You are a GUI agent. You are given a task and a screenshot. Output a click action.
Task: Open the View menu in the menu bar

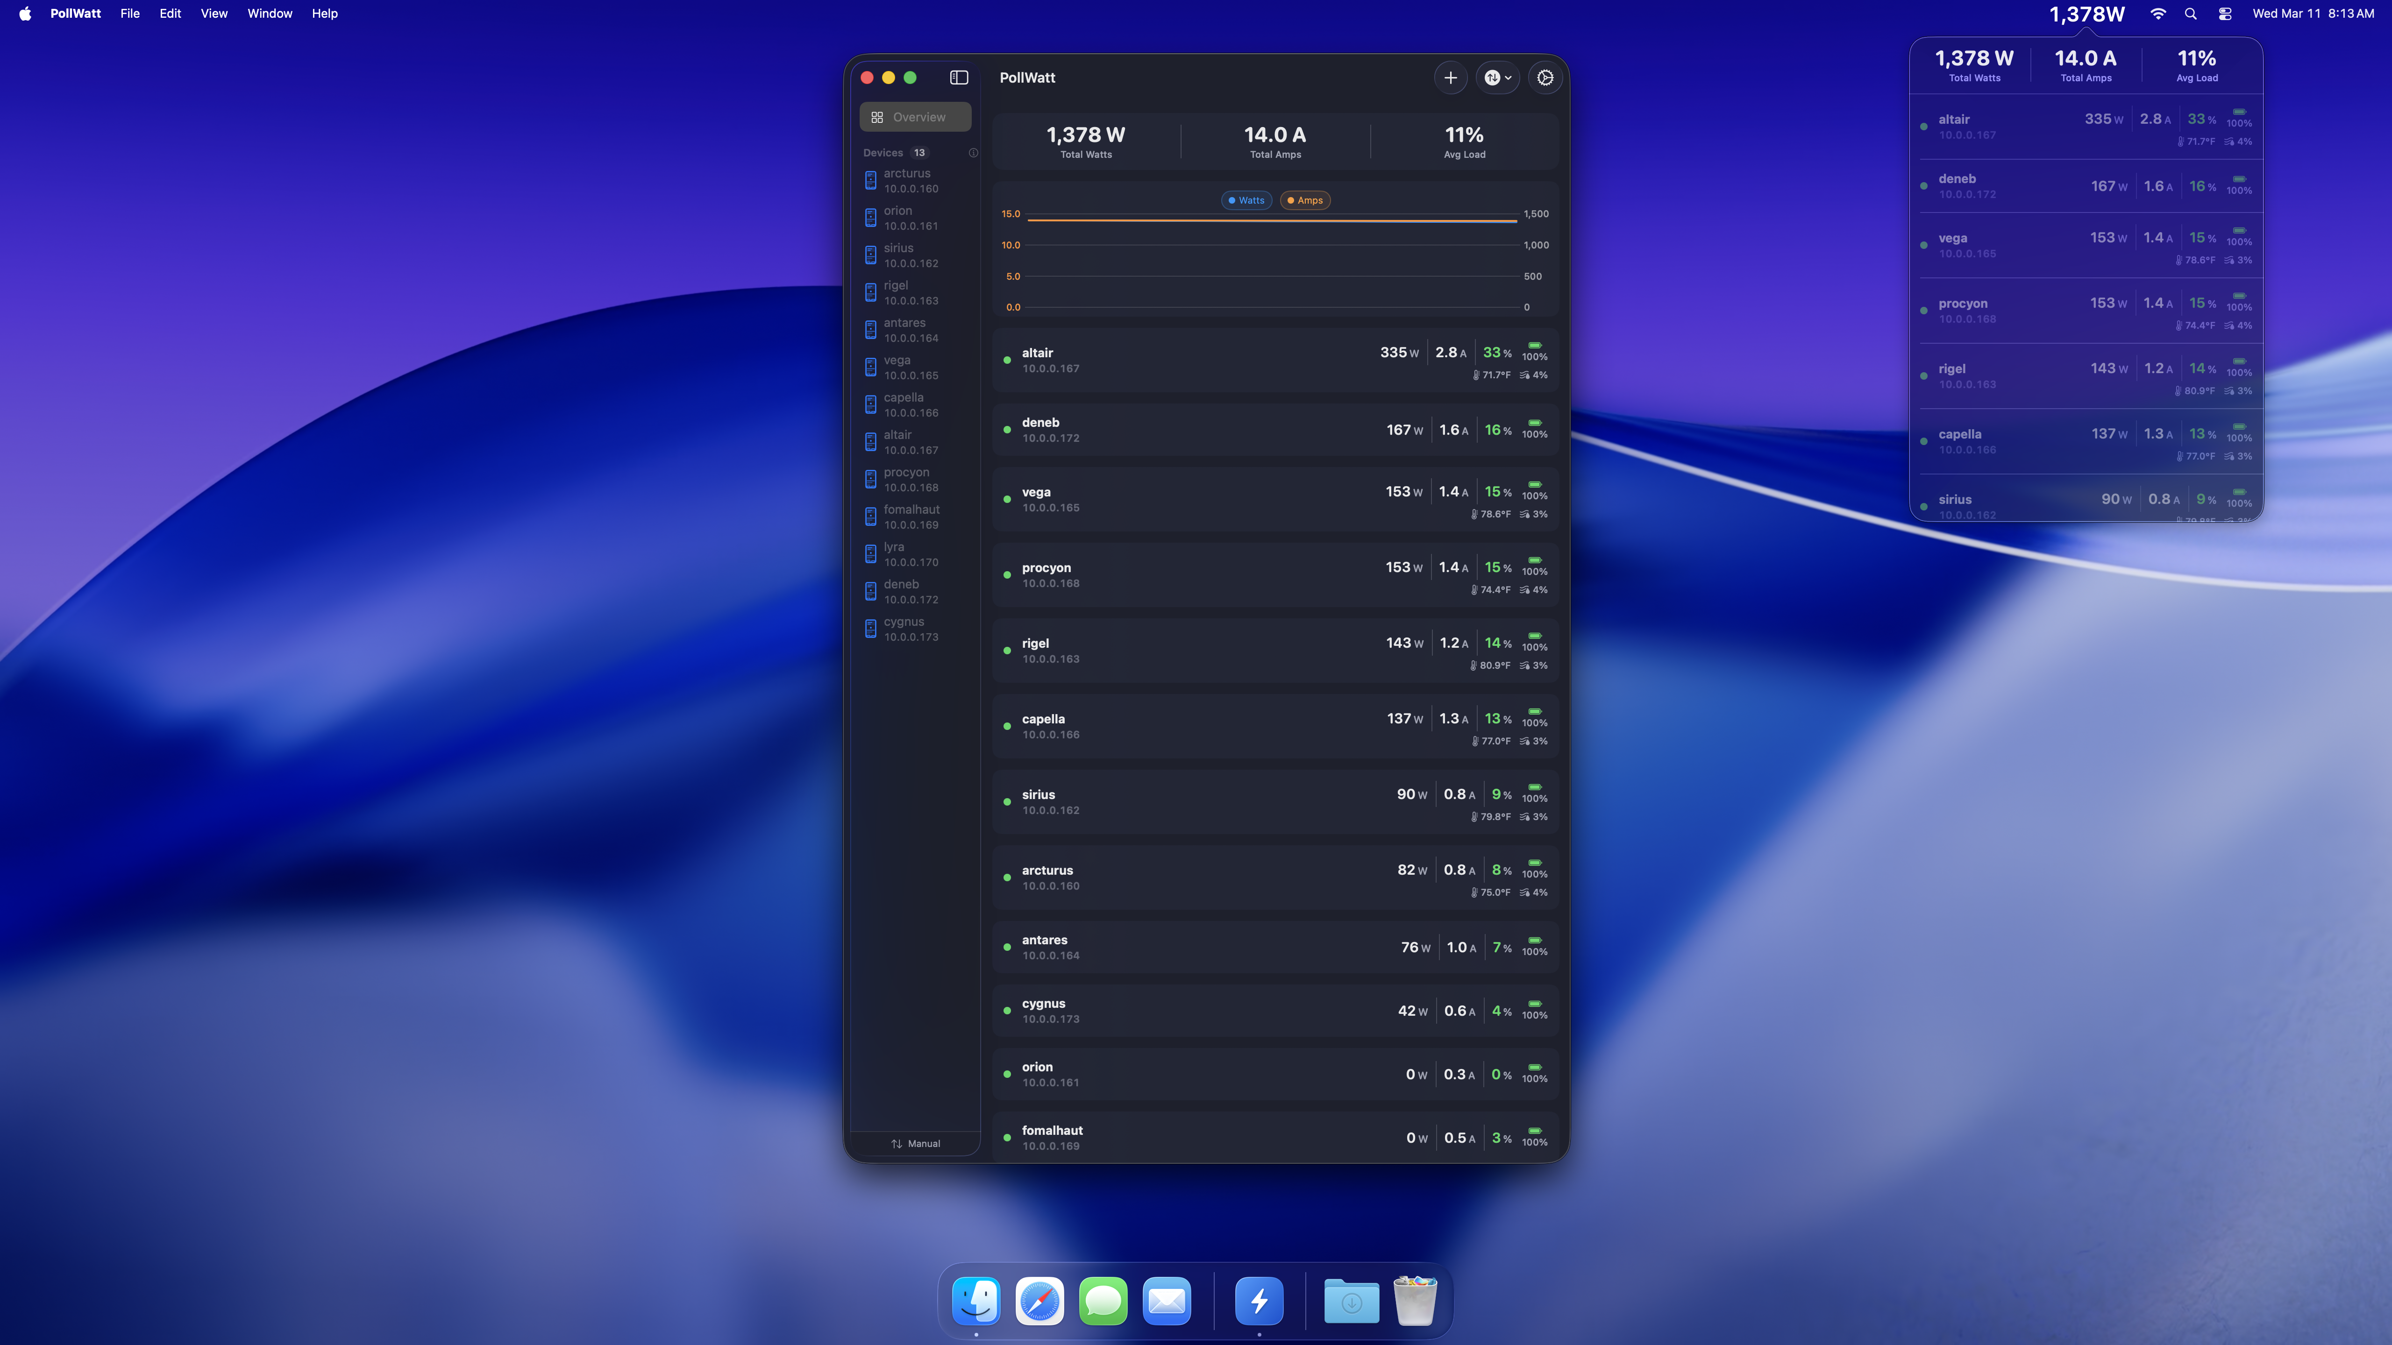click(214, 13)
